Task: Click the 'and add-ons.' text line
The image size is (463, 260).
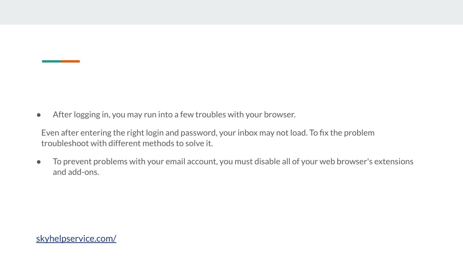Action: (x=76, y=172)
